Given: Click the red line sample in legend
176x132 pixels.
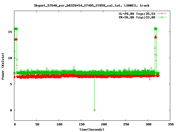Looking at the screenshot, I should (x=162, y=14).
